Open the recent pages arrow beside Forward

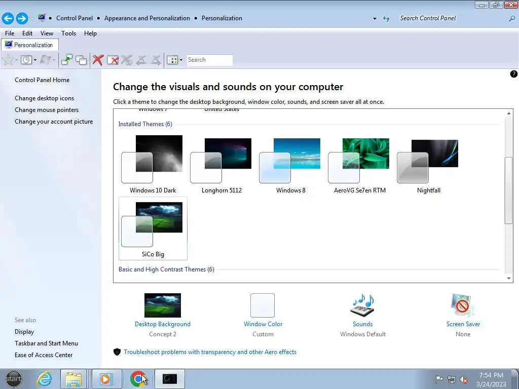pyautogui.click(x=32, y=19)
